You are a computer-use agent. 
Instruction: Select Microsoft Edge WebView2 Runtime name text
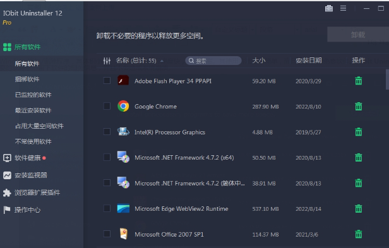181,209
